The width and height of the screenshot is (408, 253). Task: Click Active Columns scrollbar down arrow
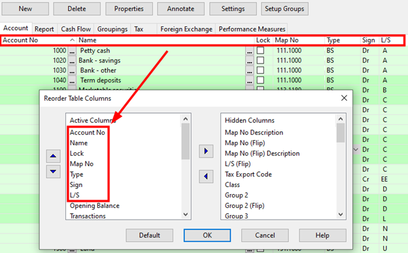(x=186, y=214)
